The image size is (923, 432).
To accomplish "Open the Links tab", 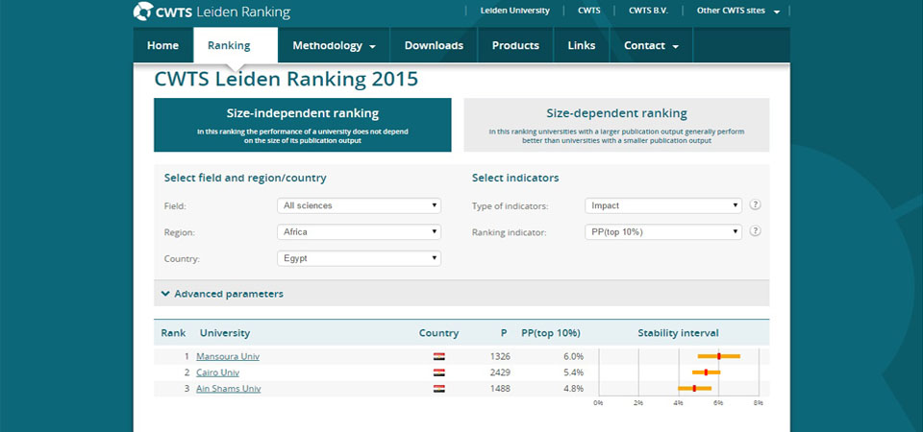I will tap(582, 45).
